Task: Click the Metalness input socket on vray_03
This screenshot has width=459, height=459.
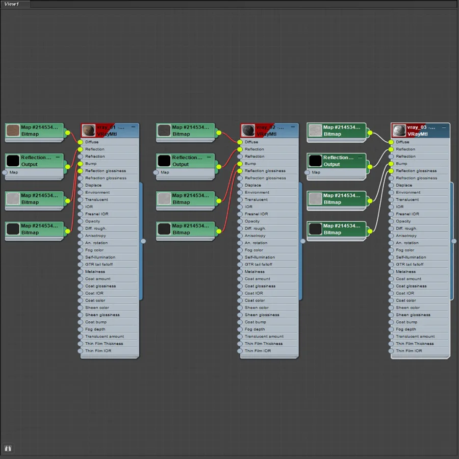Action: (x=391, y=272)
